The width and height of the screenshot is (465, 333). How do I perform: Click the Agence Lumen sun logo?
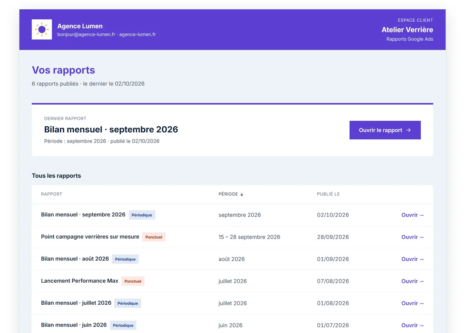[x=42, y=29]
